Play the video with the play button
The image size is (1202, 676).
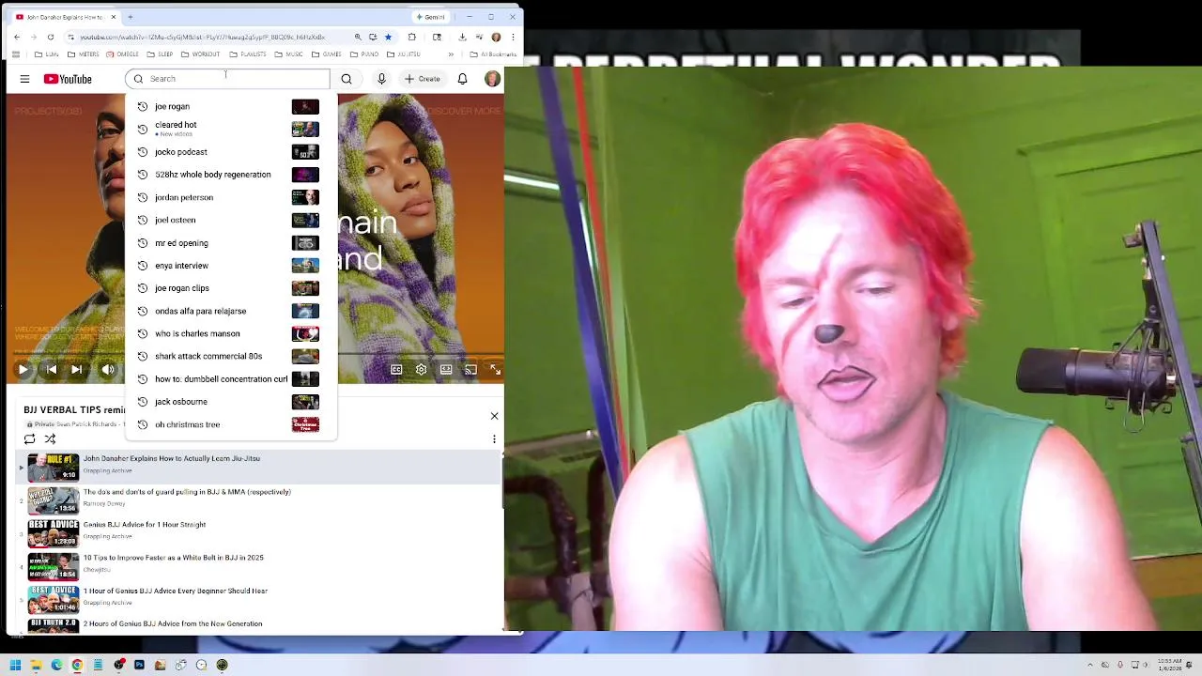[x=23, y=370]
